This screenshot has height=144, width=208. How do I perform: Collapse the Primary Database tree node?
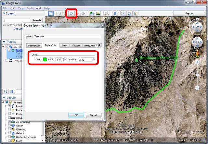tap(3, 102)
